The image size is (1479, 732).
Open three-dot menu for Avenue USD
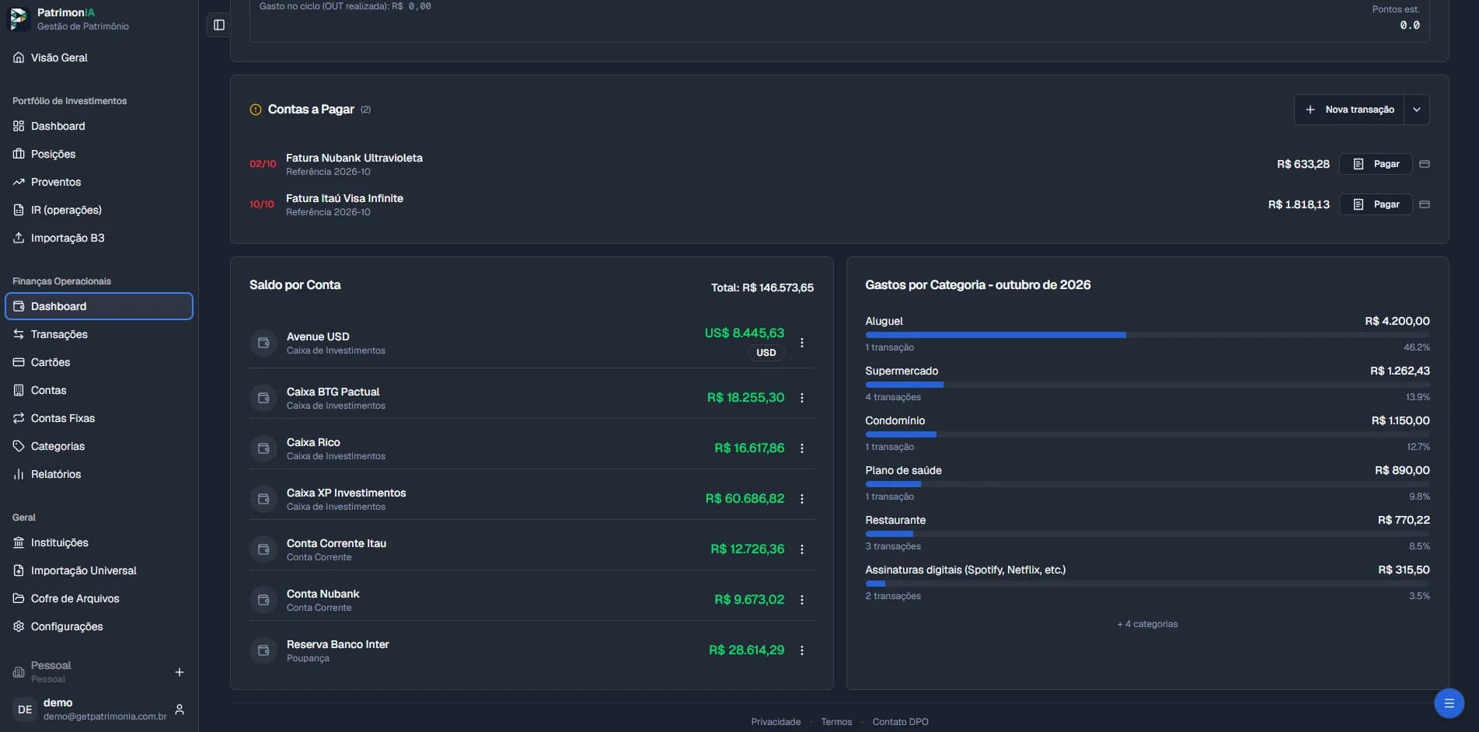[x=802, y=343]
